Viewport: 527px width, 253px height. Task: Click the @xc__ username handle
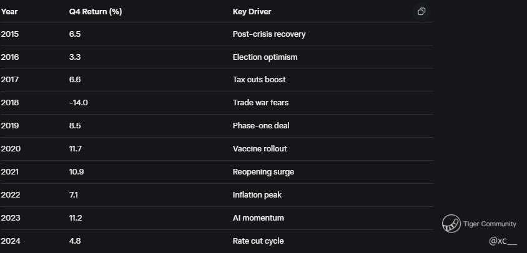(503, 241)
